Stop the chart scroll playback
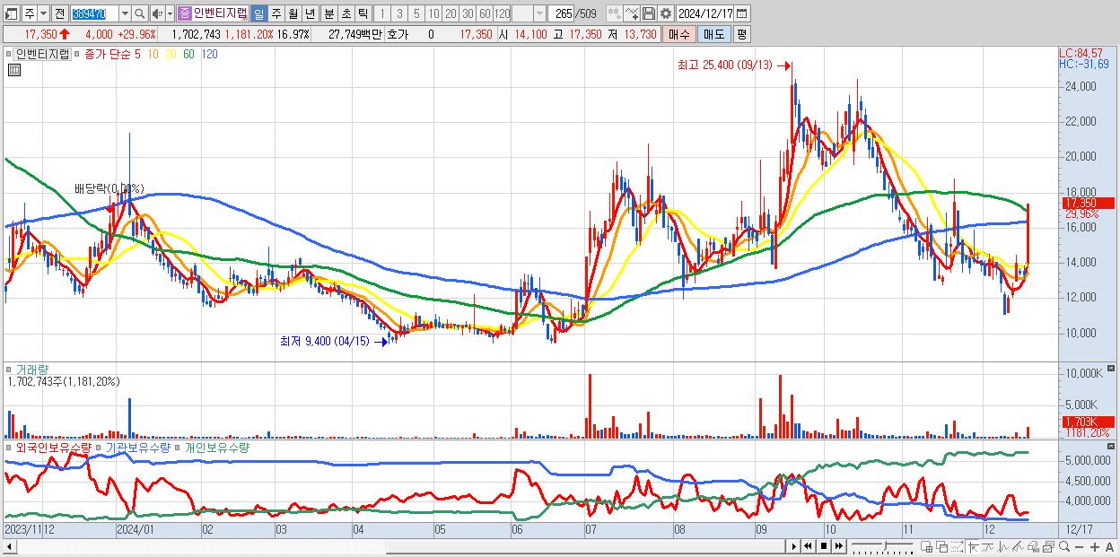 (x=823, y=546)
